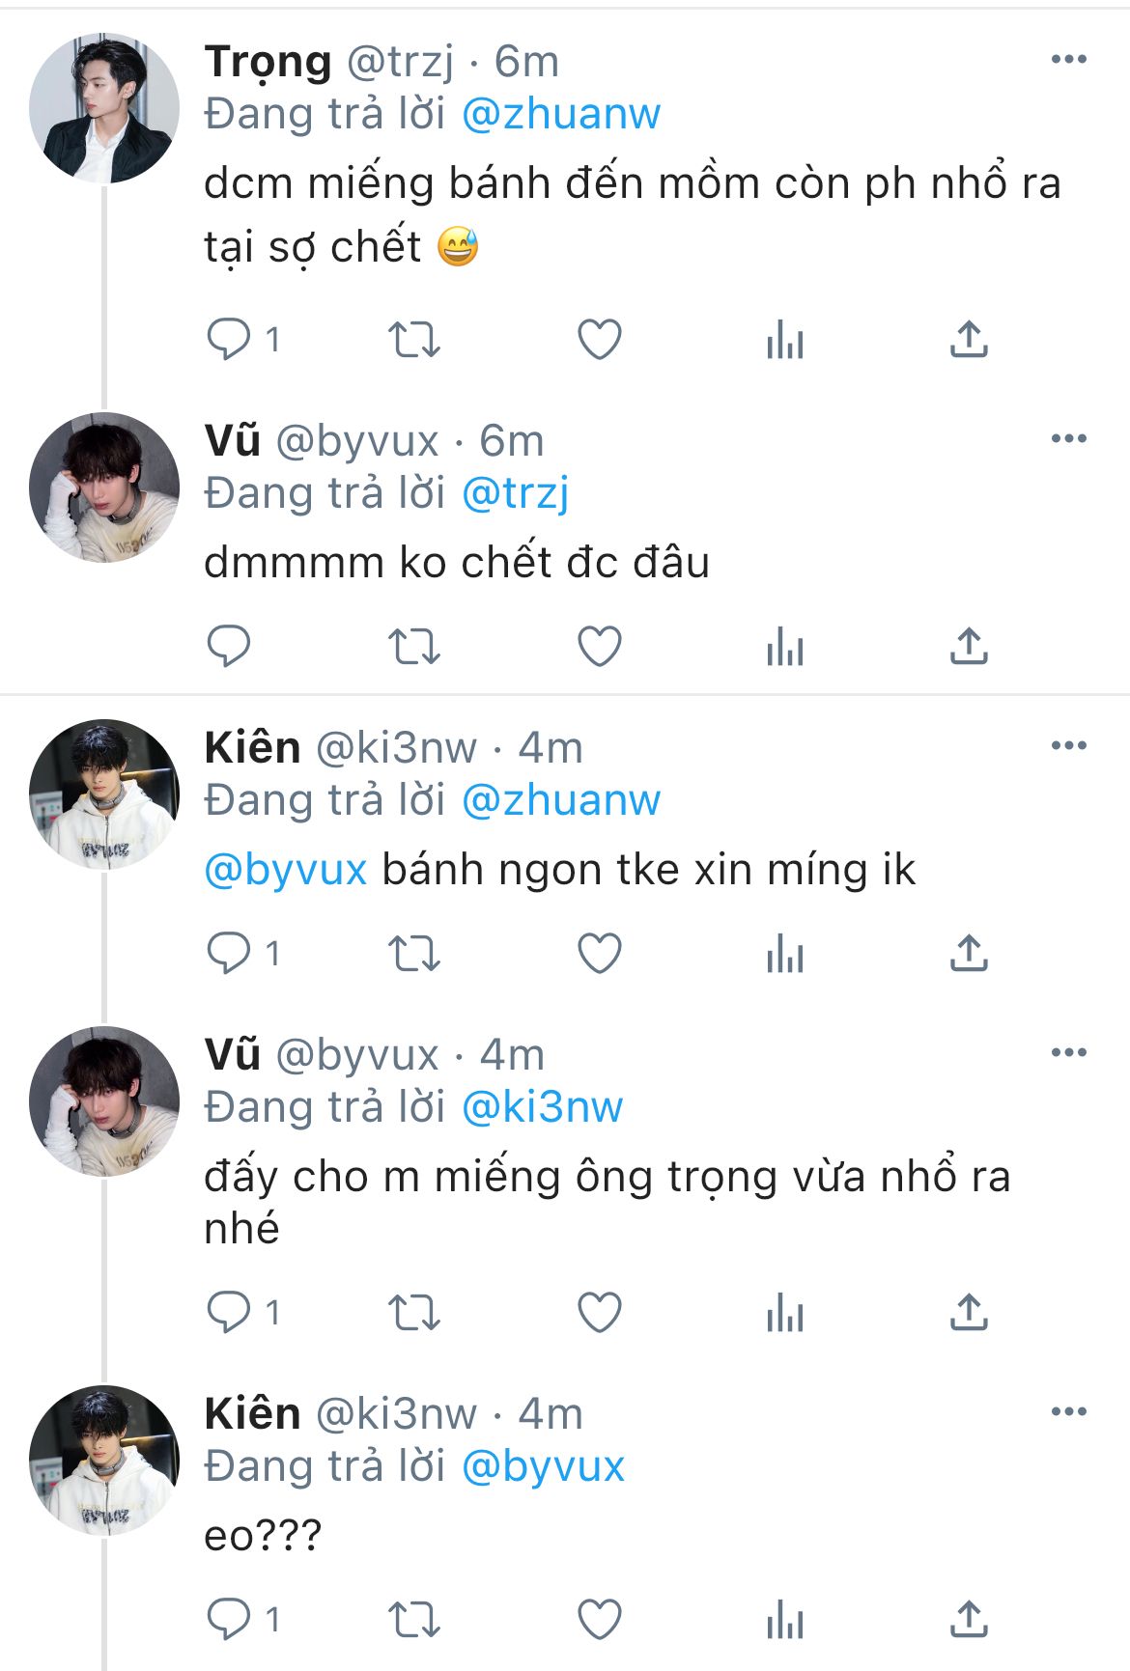Retweet Kiên's 'eo???' tweet
This screenshot has width=1130, height=1671.
(413, 1619)
